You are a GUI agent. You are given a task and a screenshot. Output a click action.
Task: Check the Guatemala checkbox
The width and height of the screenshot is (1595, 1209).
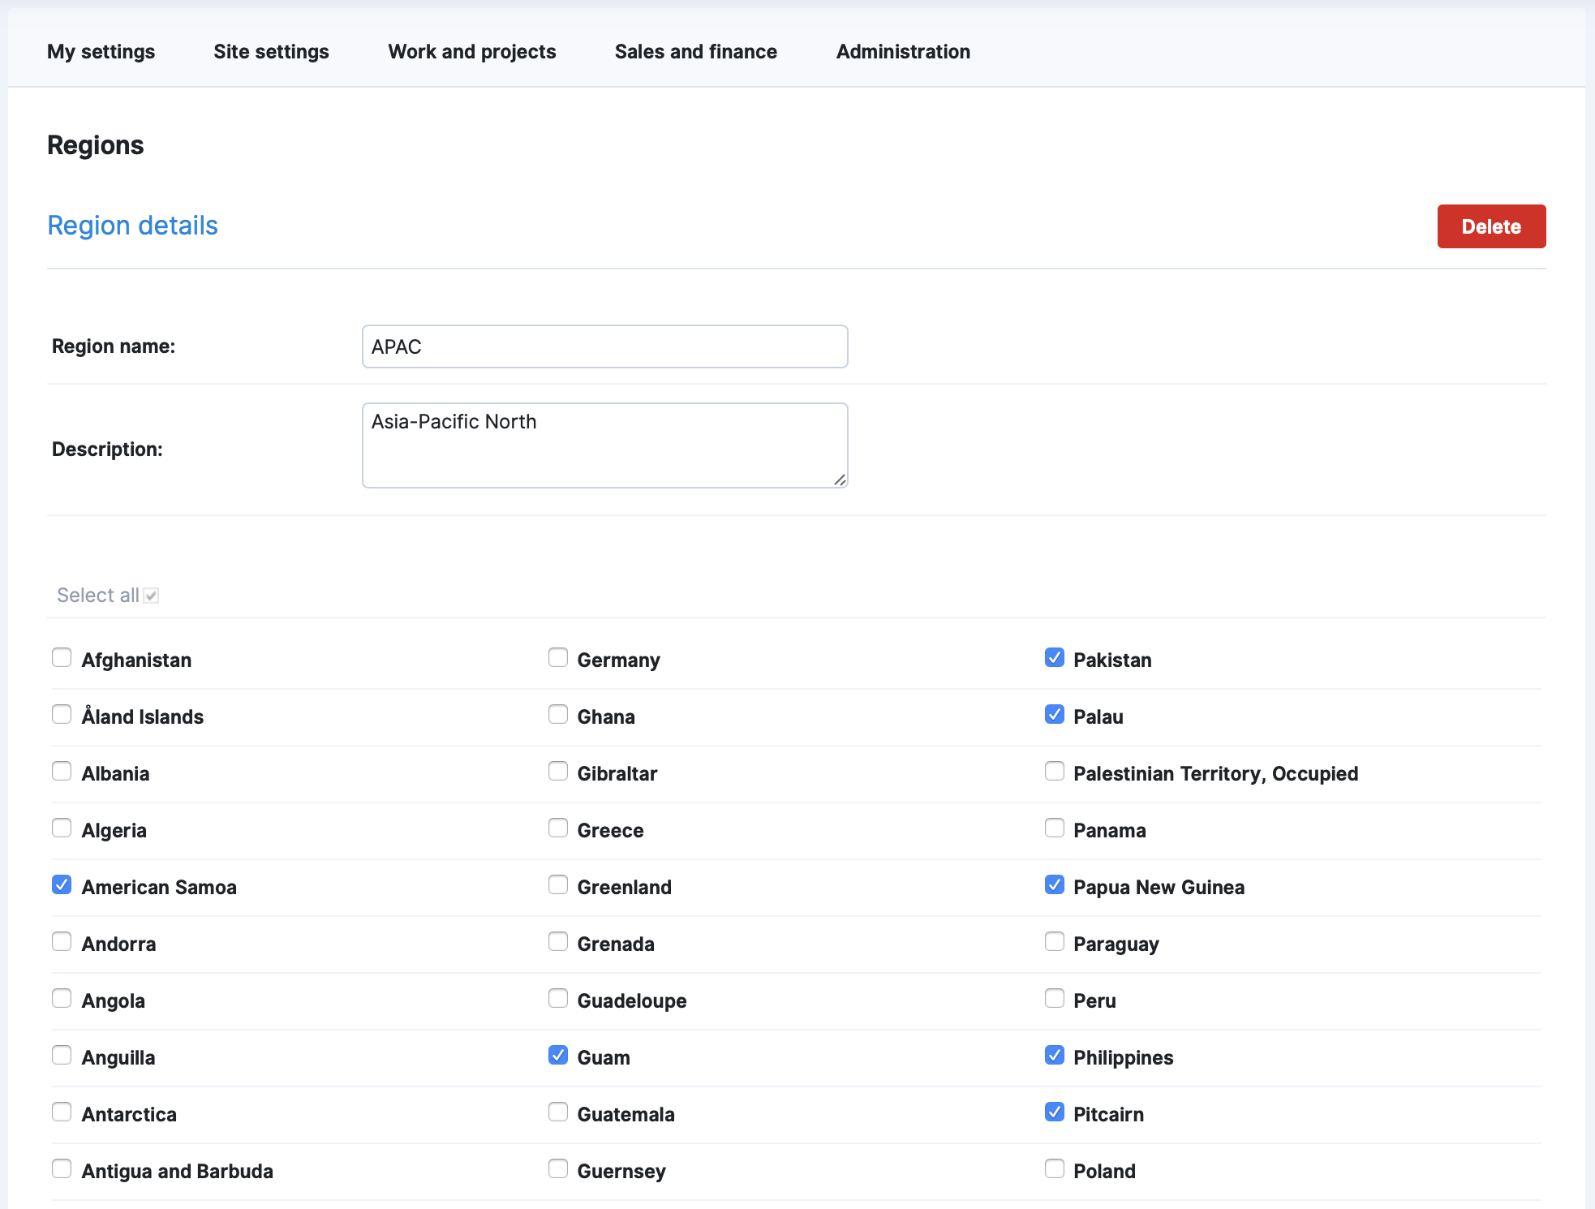pos(558,1112)
